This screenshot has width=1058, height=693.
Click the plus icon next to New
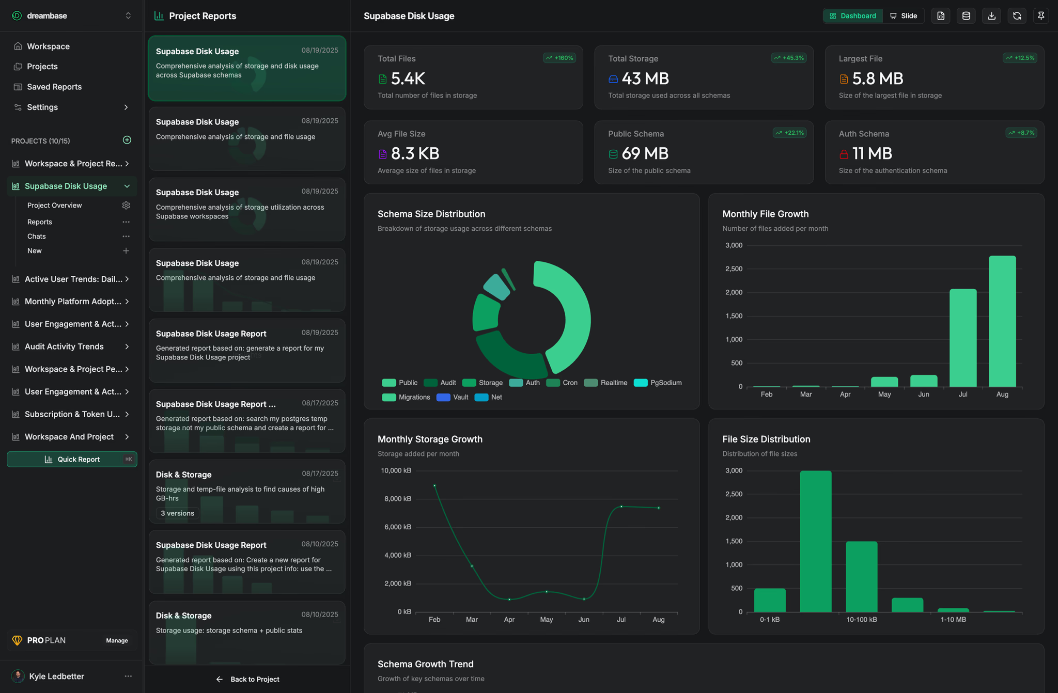[x=126, y=251]
